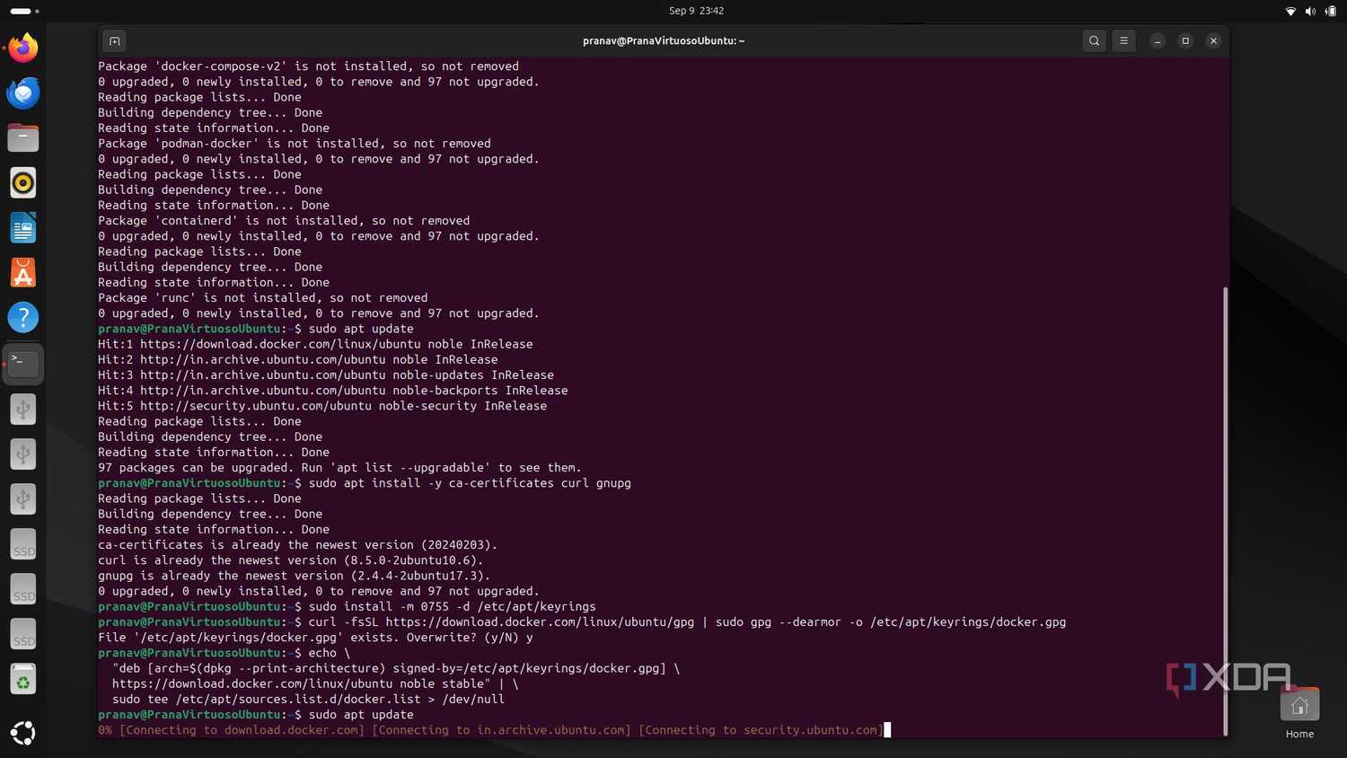Image resolution: width=1347 pixels, height=758 pixels.
Task: Show applications with the Ubuntu logo button
Action: point(23,733)
